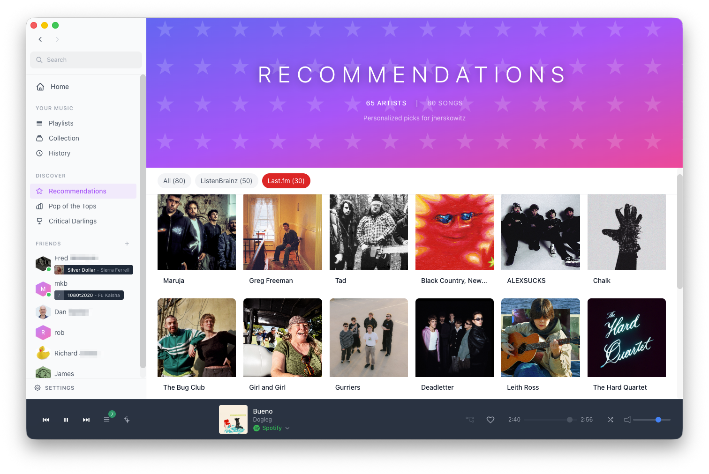Open the listening History
The image size is (709, 474).
click(60, 153)
